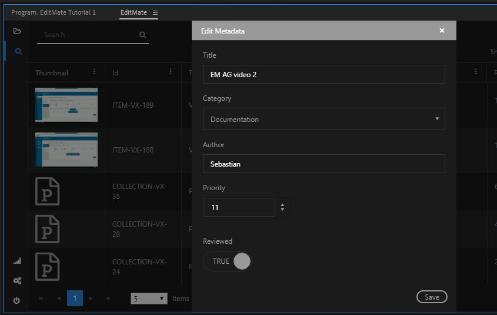Increase Priority value with up arrow

[283, 205]
